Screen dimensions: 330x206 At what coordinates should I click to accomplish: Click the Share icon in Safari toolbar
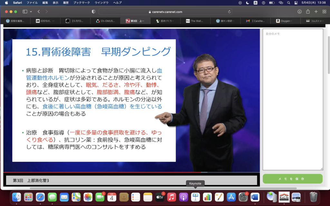click(x=308, y=12)
